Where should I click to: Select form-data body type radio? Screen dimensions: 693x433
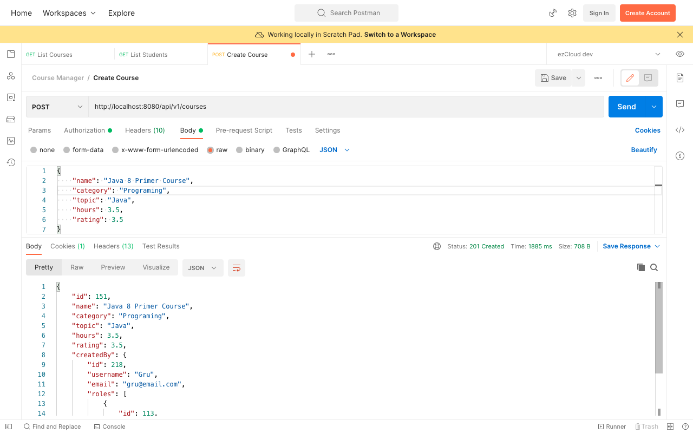pos(67,150)
